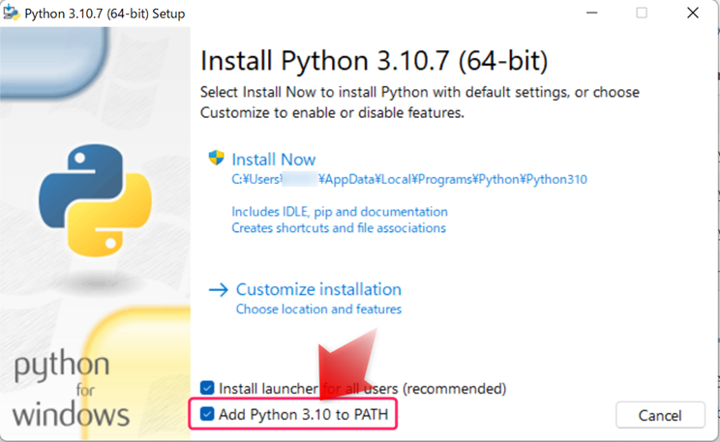Click the arrow icon beside Customize installation
Image resolution: width=720 pixels, height=442 pixels.
click(219, 289)
